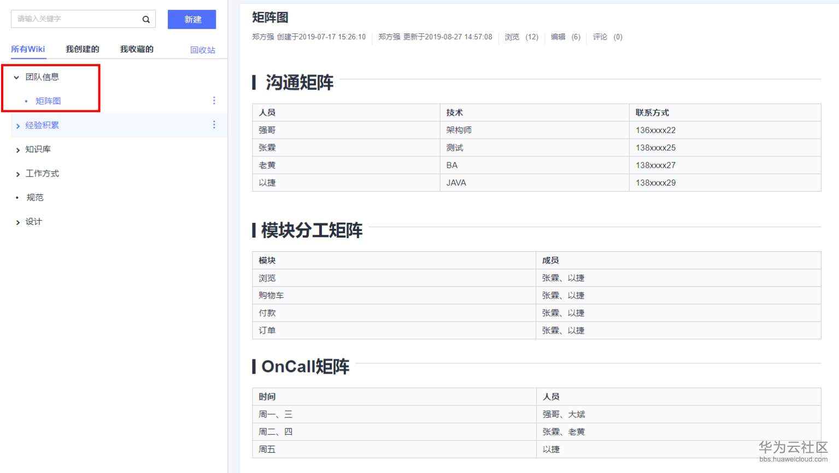Switch to the 所有Wiki tab

click(28, 49)
